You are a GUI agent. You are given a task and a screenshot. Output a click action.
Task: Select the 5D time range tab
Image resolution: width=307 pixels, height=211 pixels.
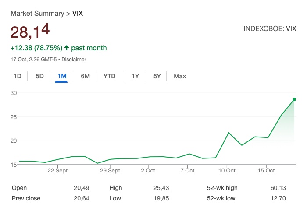coord(39,76)
